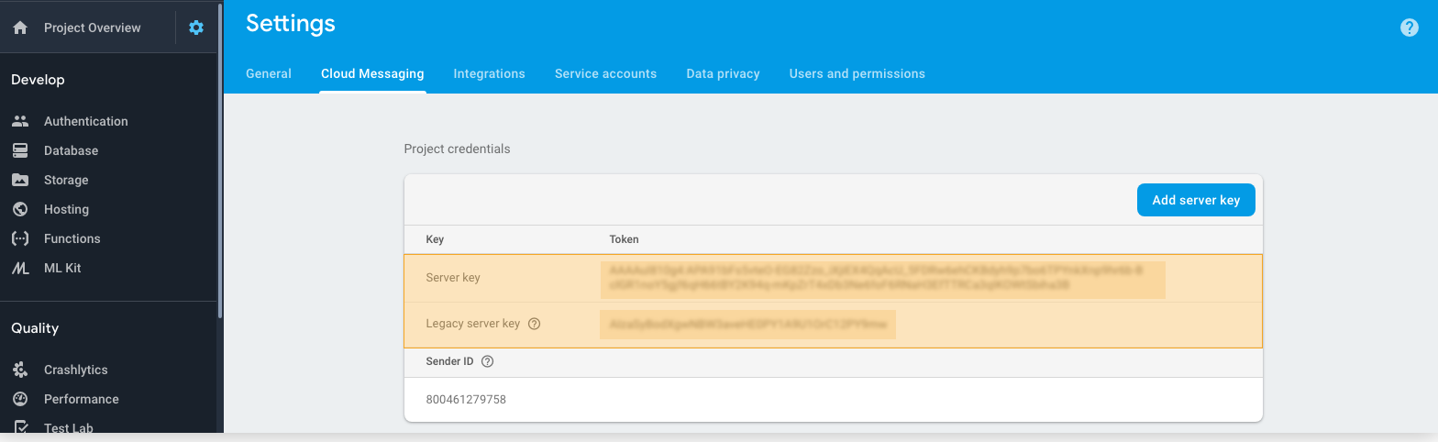Click the Performance gauge icon
1438x442 pixels.
click(x=20, y=399)
